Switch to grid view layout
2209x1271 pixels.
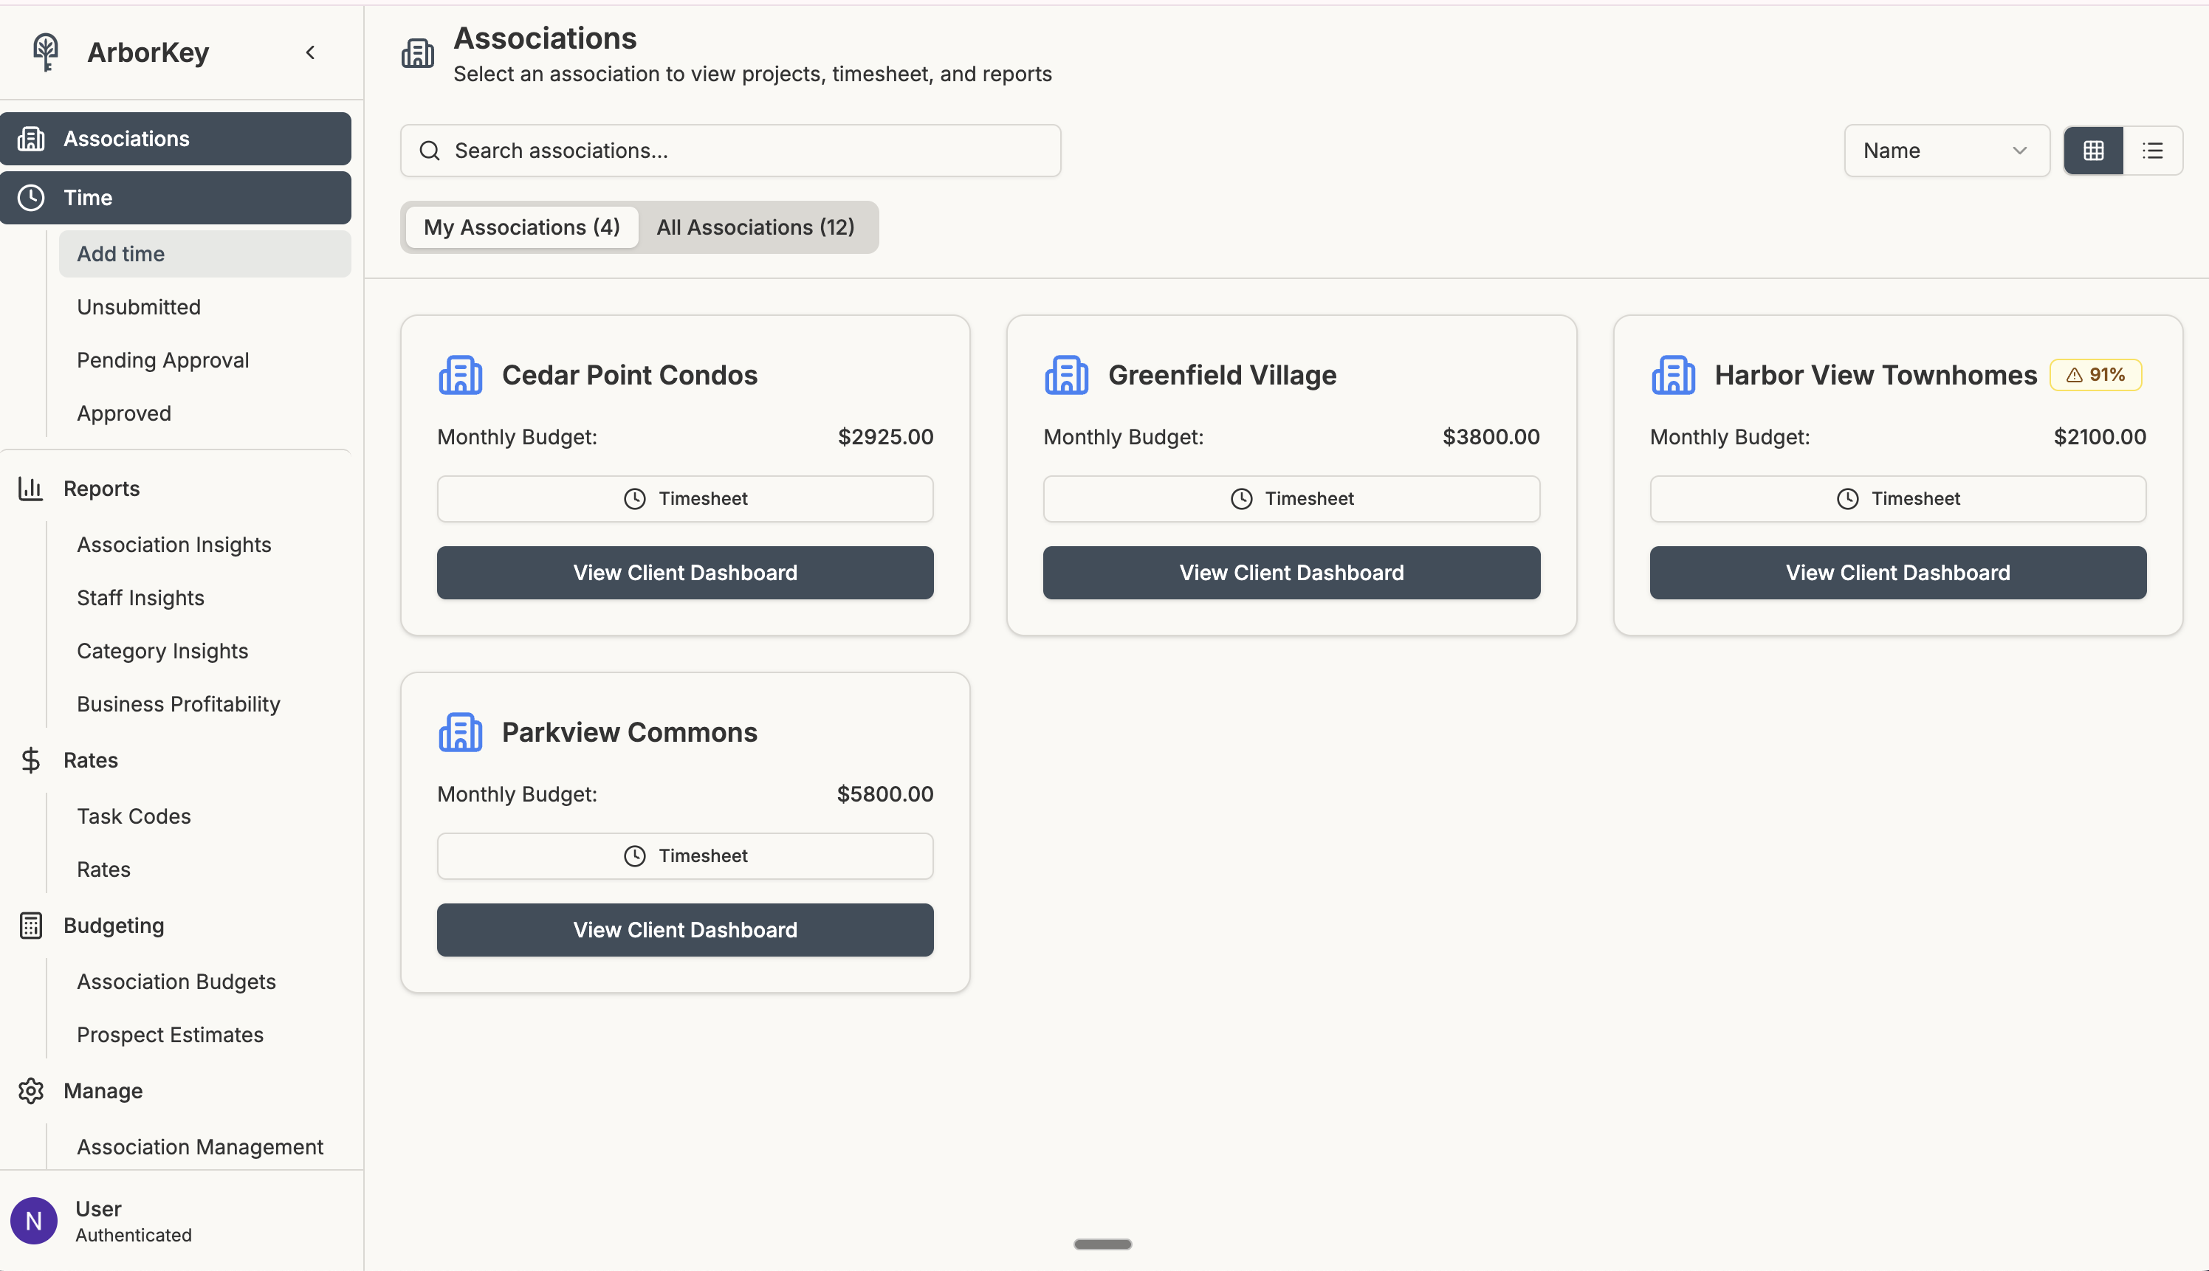point(2093,151)
